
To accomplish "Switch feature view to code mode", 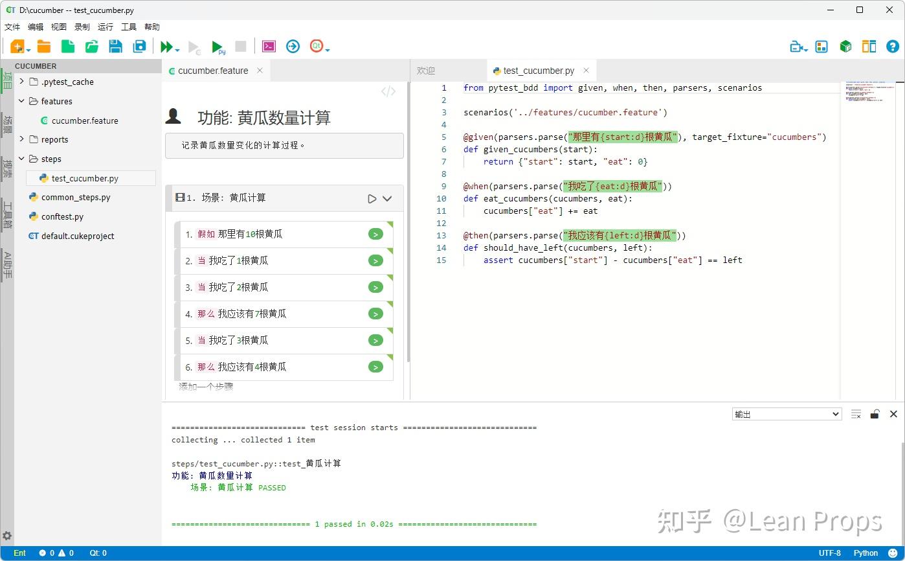I will [387, 91].
